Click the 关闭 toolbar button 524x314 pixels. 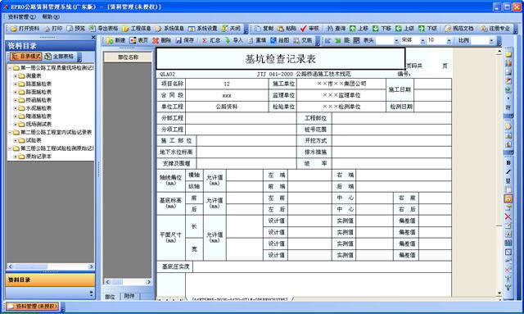231,29
